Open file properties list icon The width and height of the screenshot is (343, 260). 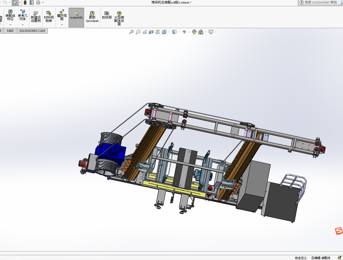click(32, 3)
